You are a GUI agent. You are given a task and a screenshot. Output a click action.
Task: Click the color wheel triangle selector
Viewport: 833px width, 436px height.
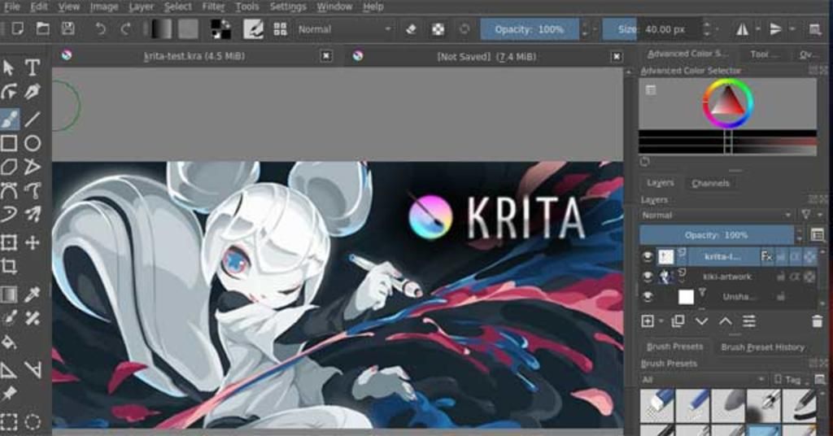[728, 102]
